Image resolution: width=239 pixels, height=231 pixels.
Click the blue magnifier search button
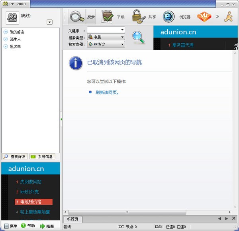tap(138, 38)
